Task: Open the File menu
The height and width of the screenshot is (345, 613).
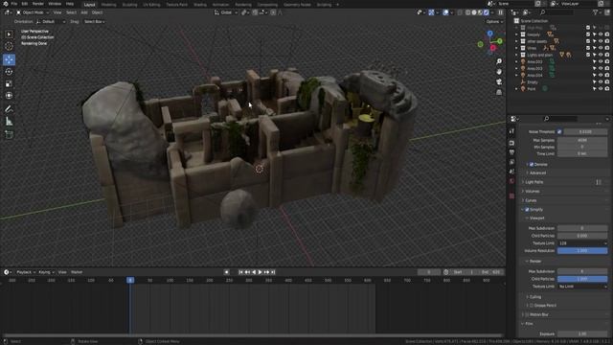Action: [x=14, y=4]
